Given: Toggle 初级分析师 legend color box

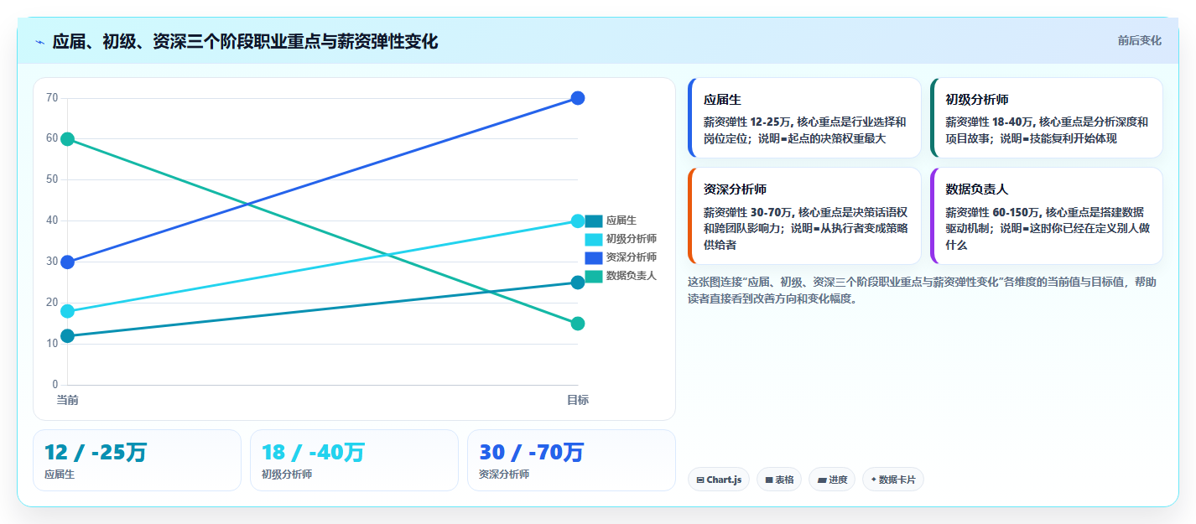Looking at the screenshot, I should point(594,240).
